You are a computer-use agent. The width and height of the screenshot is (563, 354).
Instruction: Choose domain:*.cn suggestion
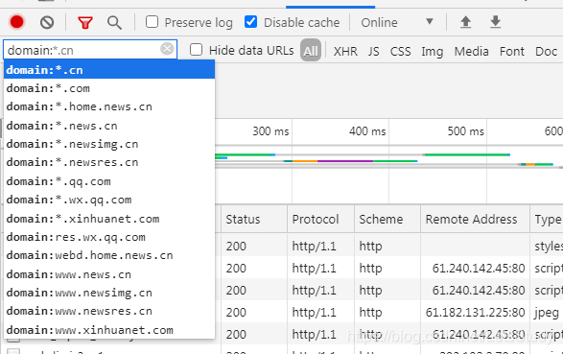(109, 69)
